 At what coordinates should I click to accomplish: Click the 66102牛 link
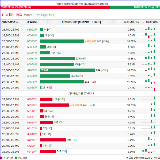pos(32,128)
